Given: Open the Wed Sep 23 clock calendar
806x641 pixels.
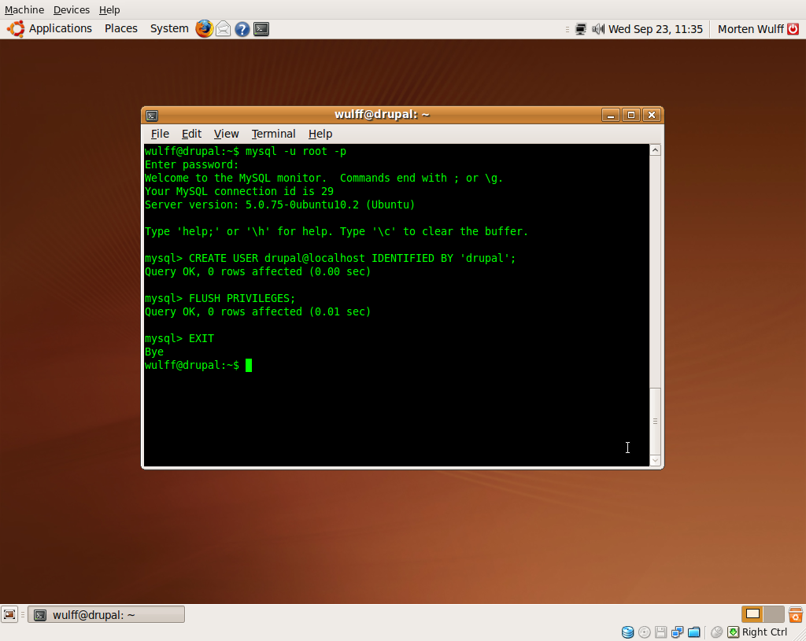Looking at the screenshot, I should click(x=656, y=29).
